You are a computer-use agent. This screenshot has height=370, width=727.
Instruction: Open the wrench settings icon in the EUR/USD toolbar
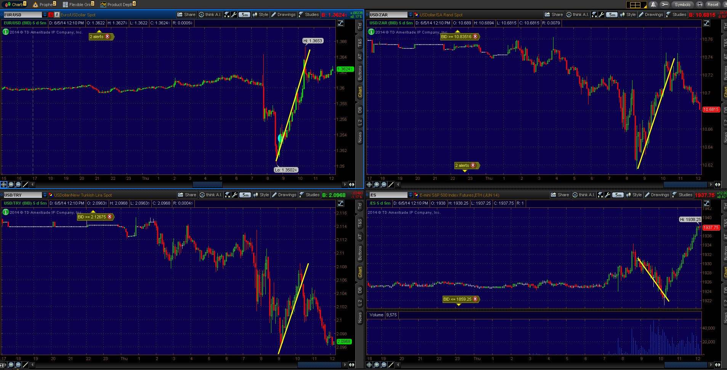click(x=233, y=14)
